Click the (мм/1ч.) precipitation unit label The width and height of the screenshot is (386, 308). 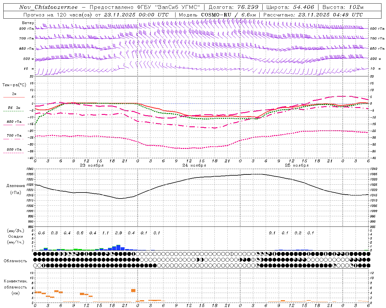tap(16, 242)
